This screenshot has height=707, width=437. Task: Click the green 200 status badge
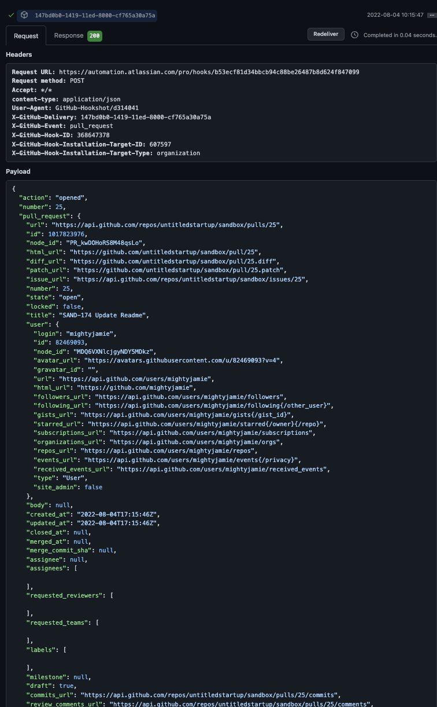[95, 36]
